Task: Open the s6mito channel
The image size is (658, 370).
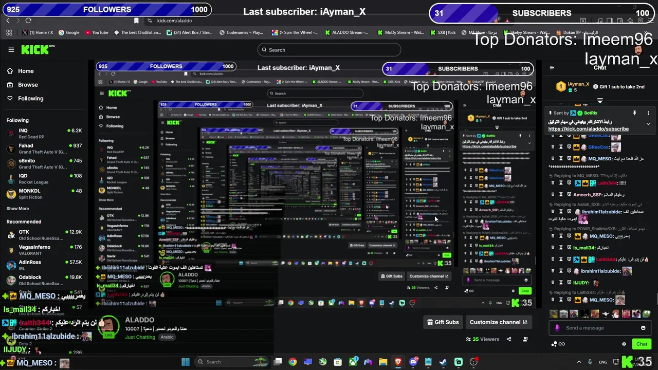Action: (44, 163)
